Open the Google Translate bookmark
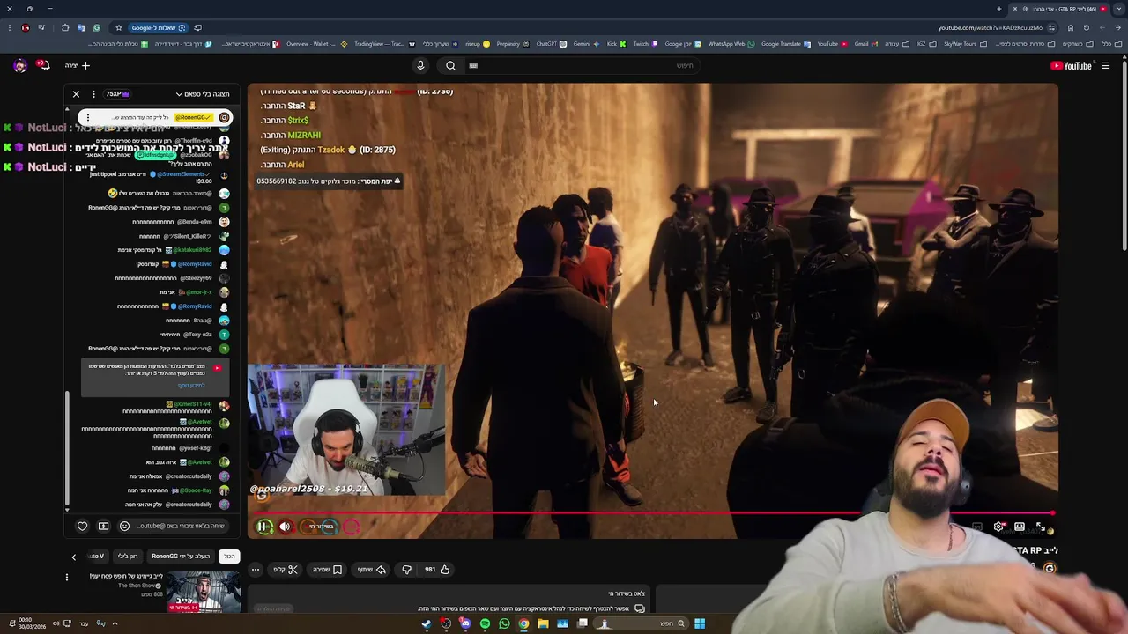Viewport: 1128px width, 634px height. pyautogui.click(x=784, y=44)
